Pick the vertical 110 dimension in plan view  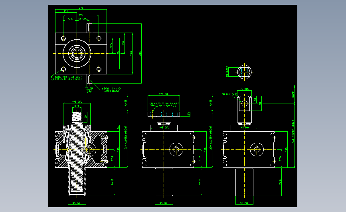point(123,43)
